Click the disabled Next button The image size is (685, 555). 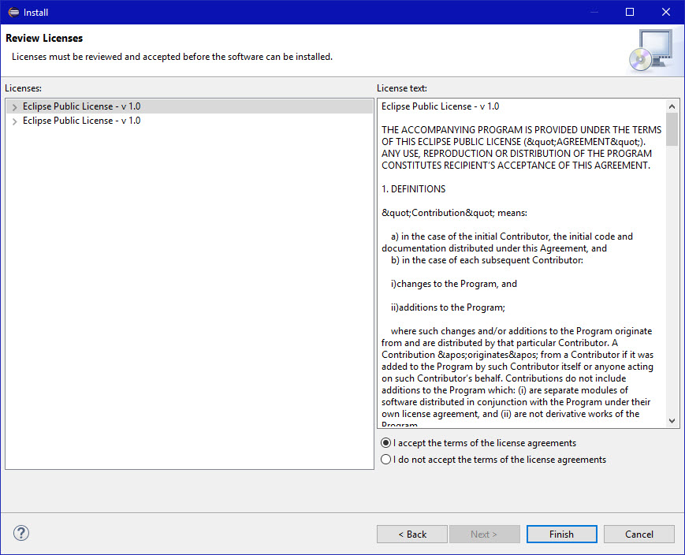tap(484, 534)
